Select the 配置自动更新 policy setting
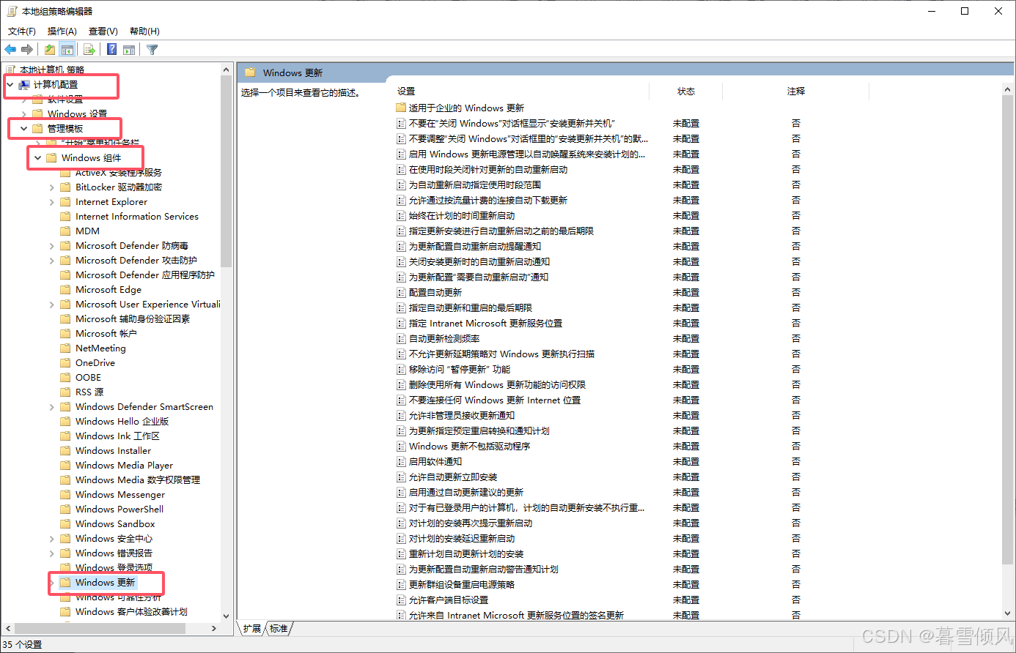Viewport: 1016px width, 653px height. tap(435, 293)
